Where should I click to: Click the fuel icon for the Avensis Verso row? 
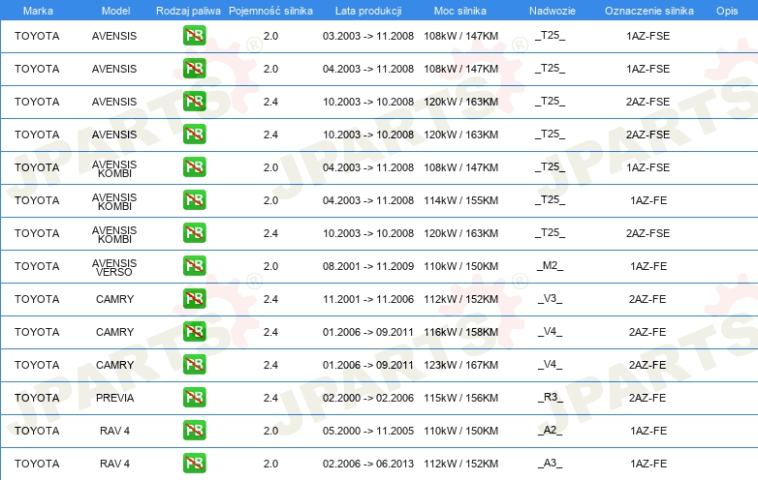click(194, 266)
